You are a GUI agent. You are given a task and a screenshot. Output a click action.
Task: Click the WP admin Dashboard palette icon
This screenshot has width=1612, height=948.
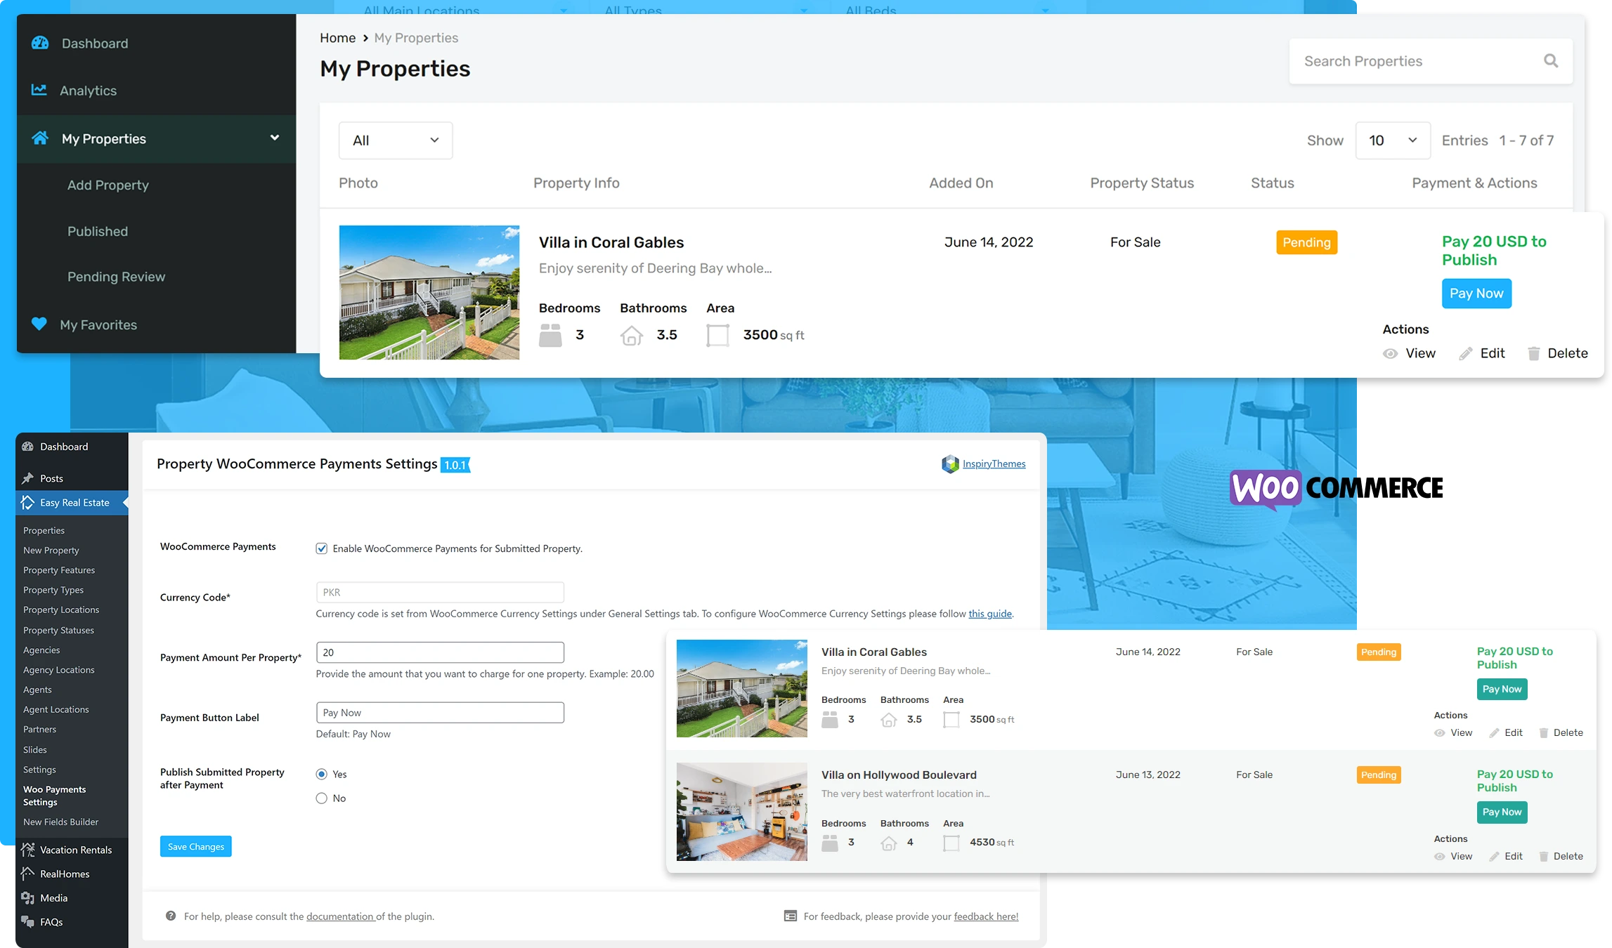(28, 447)
